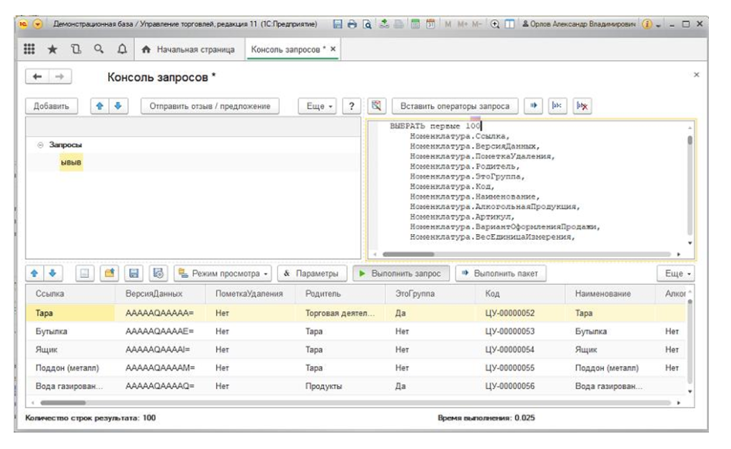Open Favorites star icon
The width and height of the screenshot is (731, 449).
53,49
